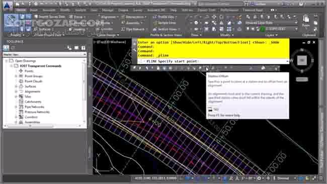327x184 pixels.
Task: Click the Sample Lines ribbon button
Action: [x=165, y=23]
